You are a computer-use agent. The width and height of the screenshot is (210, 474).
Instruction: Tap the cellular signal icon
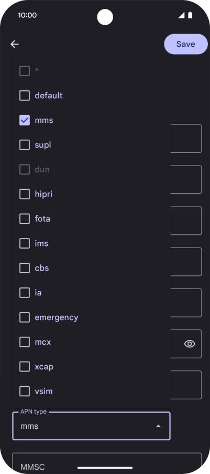point(181,15)
